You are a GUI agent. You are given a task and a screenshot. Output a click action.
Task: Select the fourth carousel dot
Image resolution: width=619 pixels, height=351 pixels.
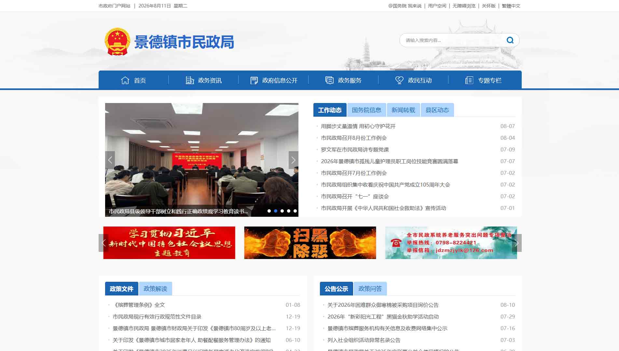click(x=289, y=211)
